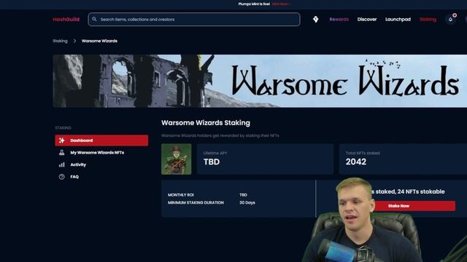Click the diamond icon in the top navigation

point(316,20)
